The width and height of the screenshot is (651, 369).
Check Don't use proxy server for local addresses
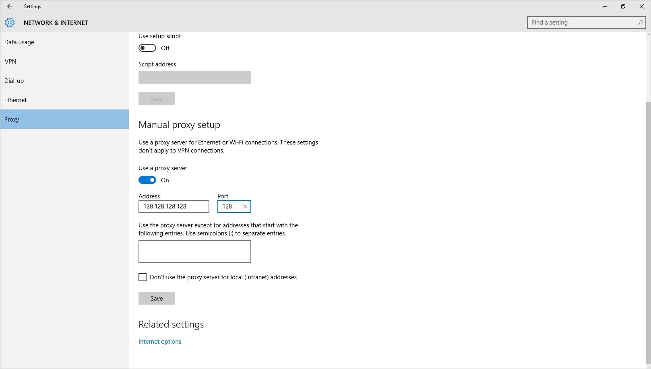coord(143,277)
